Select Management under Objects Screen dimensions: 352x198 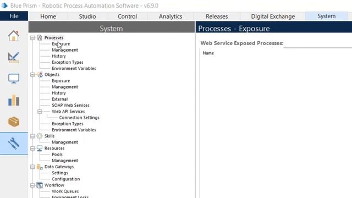tap(65, 87)
